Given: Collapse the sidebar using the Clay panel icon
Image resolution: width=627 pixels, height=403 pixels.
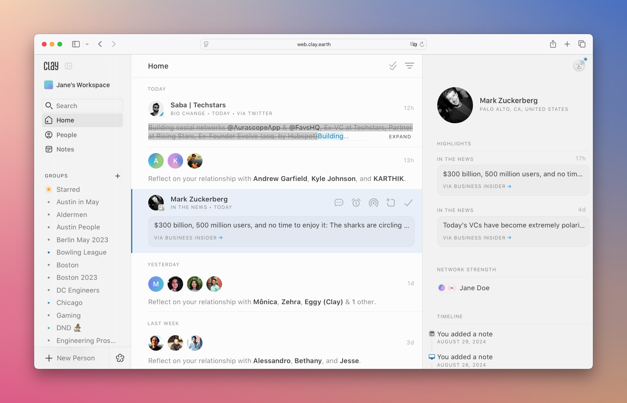Looking at the screenshot, I should [69, 66].
